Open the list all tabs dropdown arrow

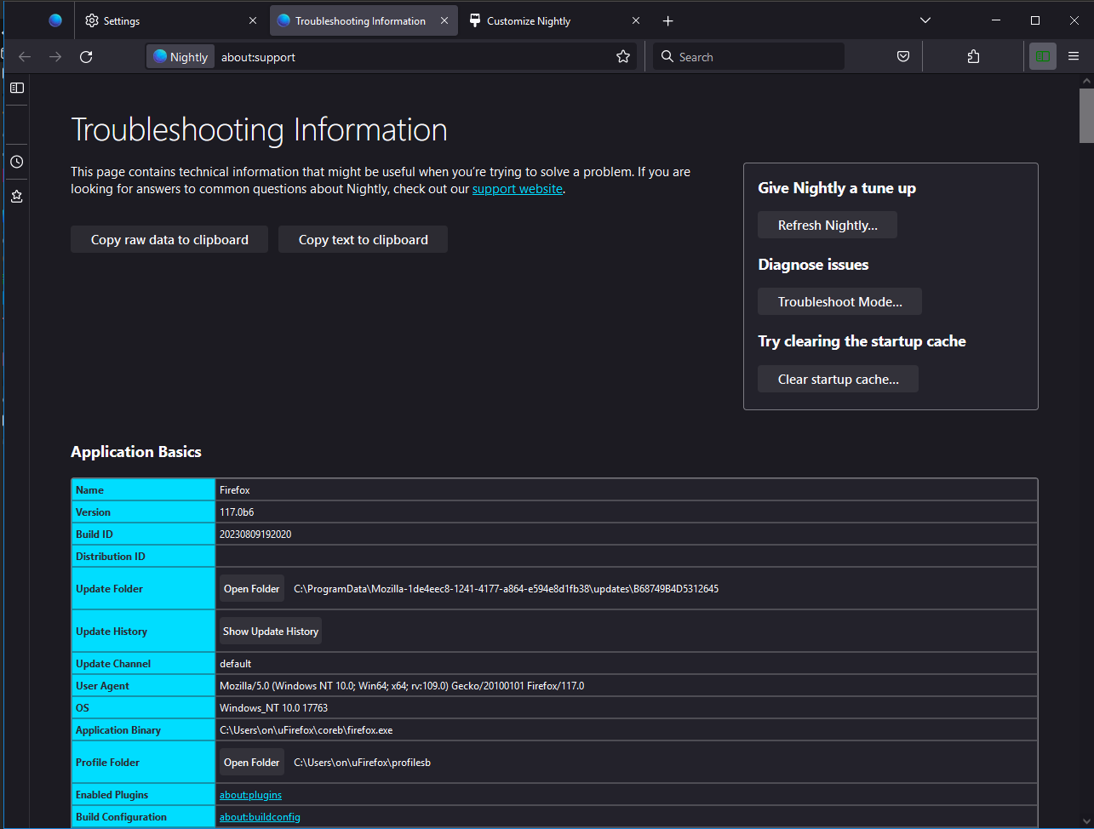[x=925, y=20]
